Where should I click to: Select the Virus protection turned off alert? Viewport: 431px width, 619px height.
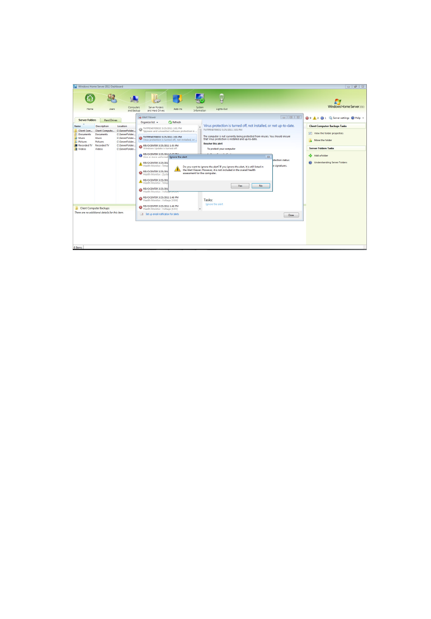[168, 138]
